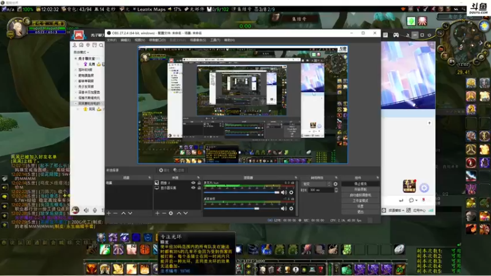Screen dimensions: 491x276
Task: Open the 停靠窗口(D) menu in OBS
Action: point(157,40)
